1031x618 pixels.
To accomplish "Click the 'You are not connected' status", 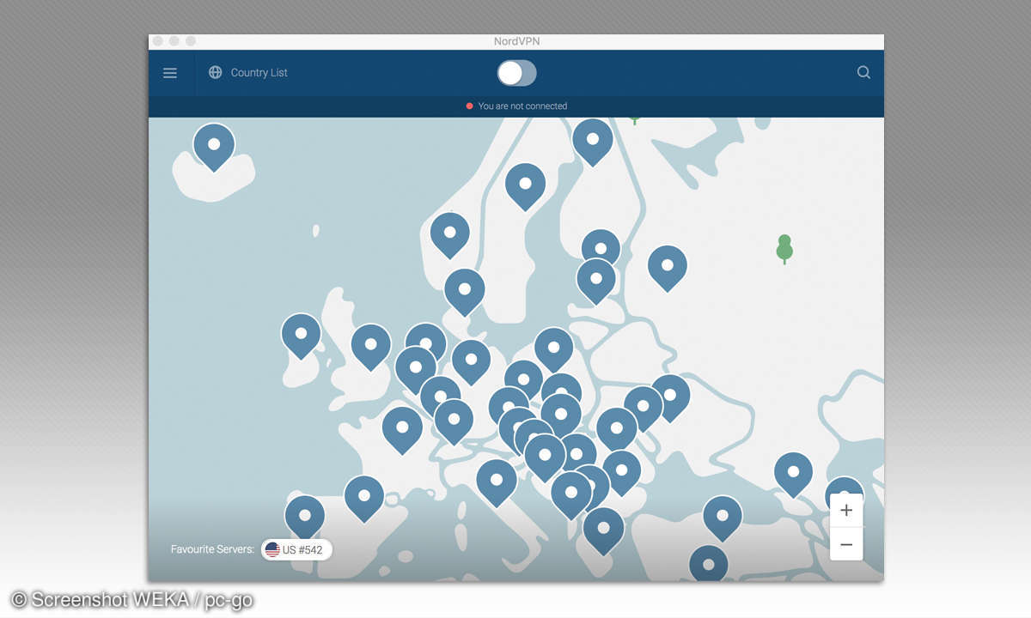I will pyautogui.click(x=516, y=106).
